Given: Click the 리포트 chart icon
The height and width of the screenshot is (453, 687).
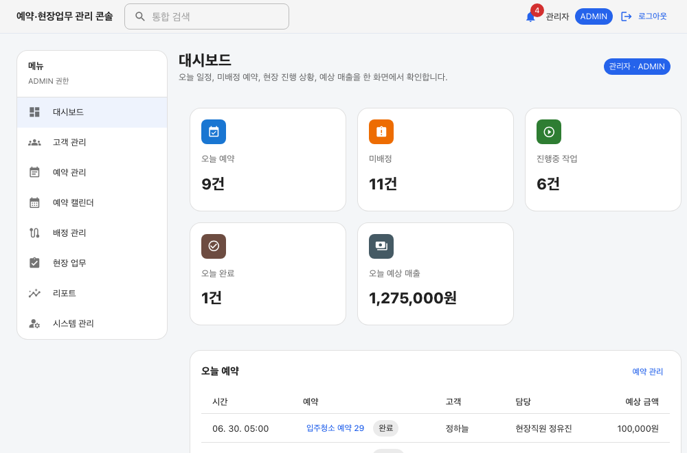Looking at the screenshot, I should click(x=34, y=293).
